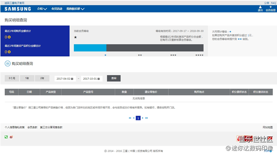Click the 查询 search button
This screenshot has width=277, height=156.
pyautogui.click(x=114, y=78)
